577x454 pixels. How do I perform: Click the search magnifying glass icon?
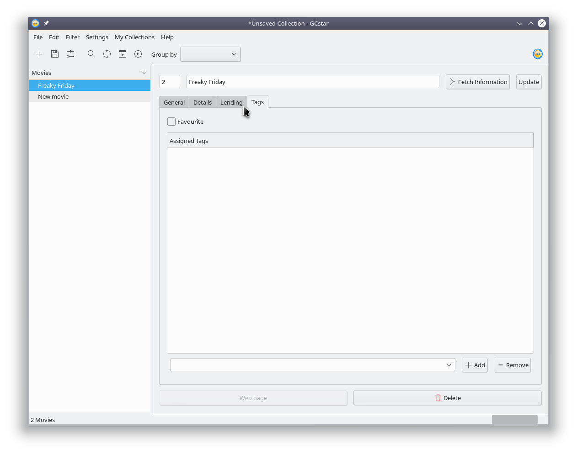click(x=91, y=54)
